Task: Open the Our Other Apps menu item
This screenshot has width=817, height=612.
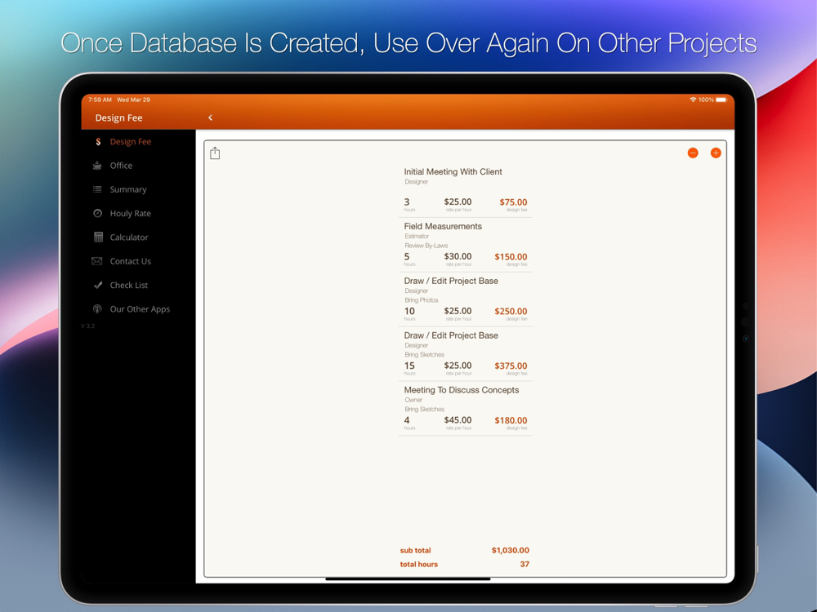Action: 140,309
